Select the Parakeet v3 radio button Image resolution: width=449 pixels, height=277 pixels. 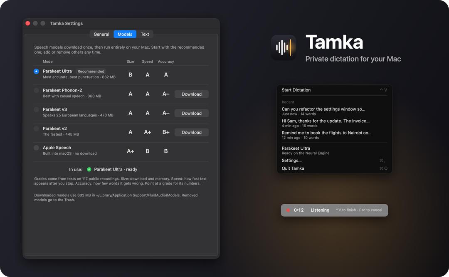(36, 109)
